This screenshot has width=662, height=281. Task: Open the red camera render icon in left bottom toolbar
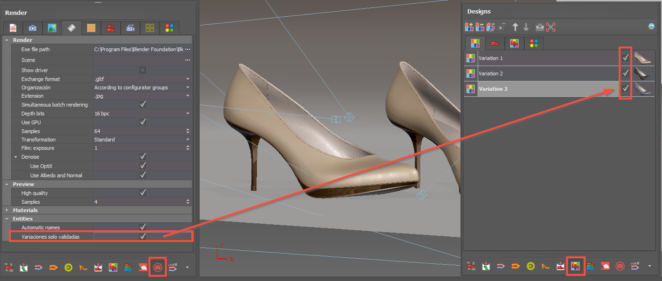coord(157,267)
